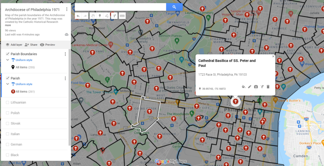Enable the Black layer checkbox
The width and height of the screenshot is (324, 166).
click(x=8, y=155)
